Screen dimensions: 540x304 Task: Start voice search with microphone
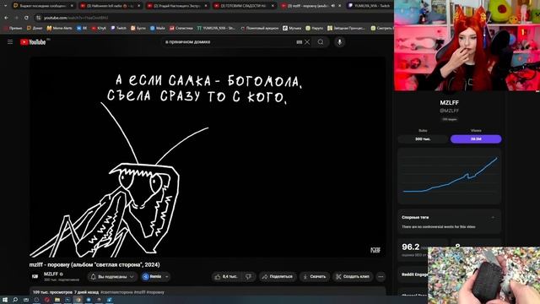pos(339,42)
